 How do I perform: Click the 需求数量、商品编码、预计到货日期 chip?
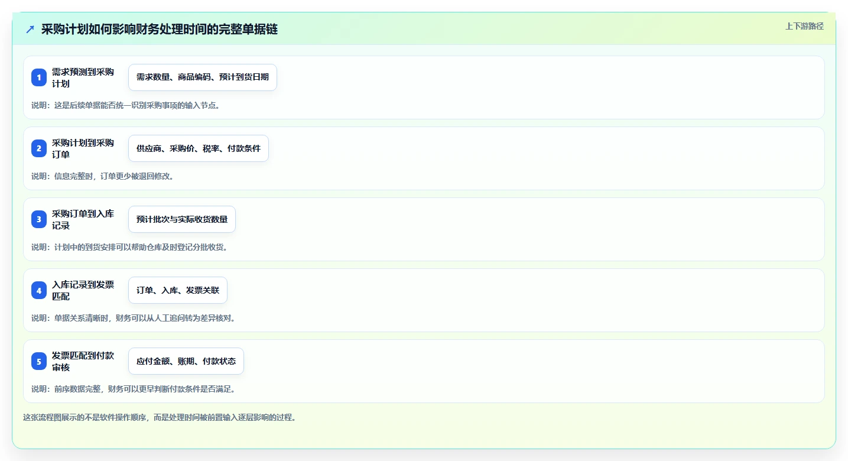click(x=203, y=77)
